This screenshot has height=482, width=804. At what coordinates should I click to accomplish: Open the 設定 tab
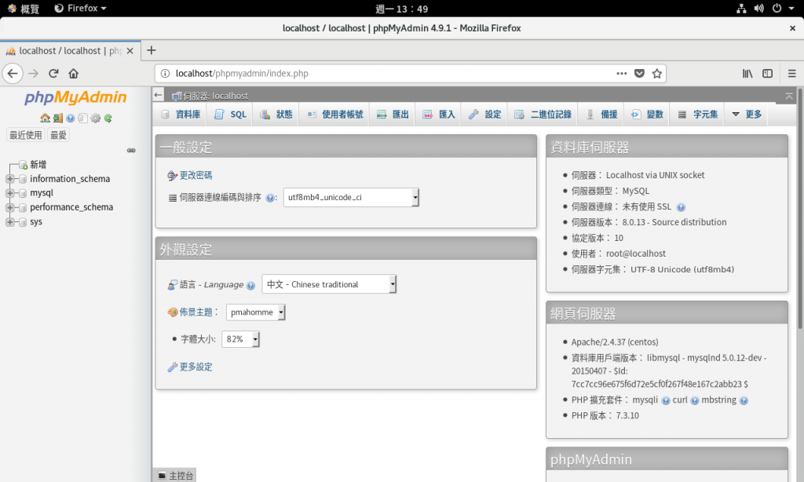coord(484,115)
